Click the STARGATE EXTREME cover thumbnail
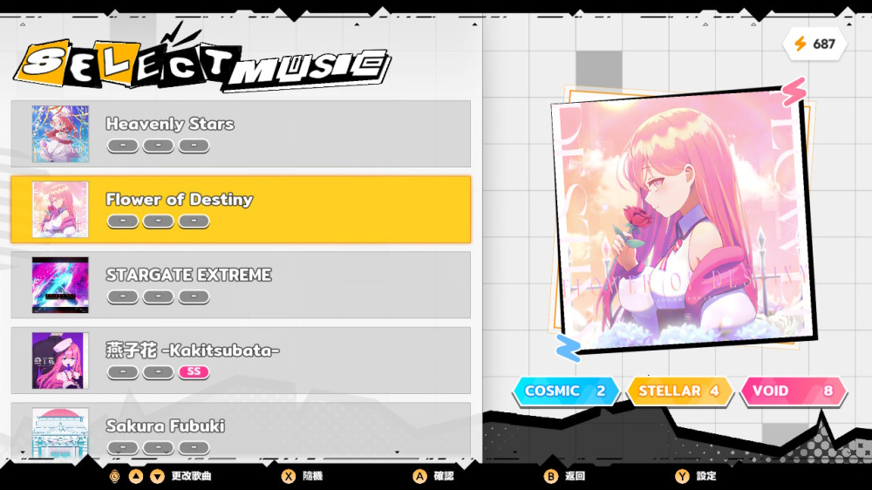 pos(60,285)
